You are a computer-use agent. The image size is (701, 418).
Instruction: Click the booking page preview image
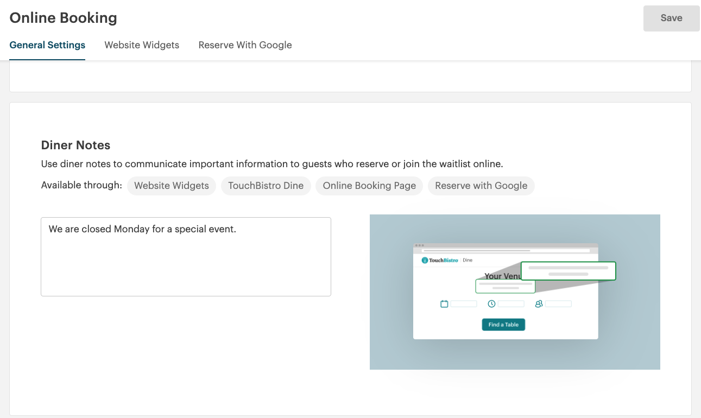pos(515,292)
